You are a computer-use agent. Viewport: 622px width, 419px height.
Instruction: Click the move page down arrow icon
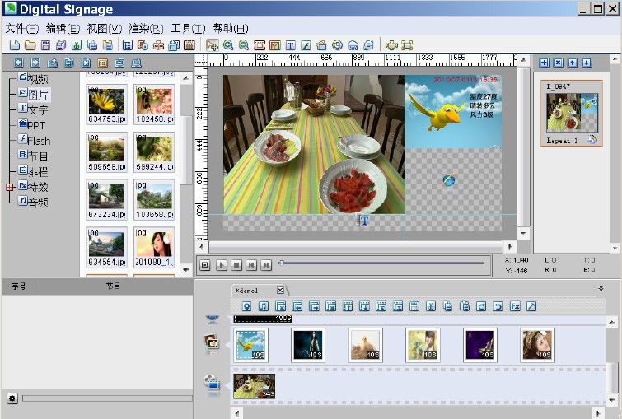click(587, 63)
